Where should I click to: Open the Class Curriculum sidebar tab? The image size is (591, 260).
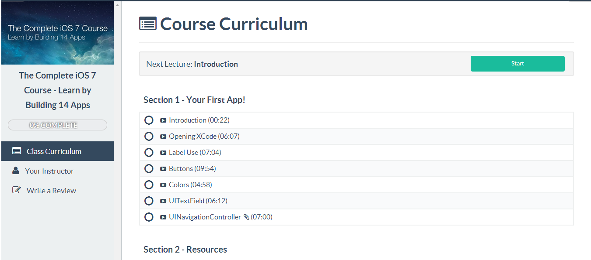click(57, 151)
